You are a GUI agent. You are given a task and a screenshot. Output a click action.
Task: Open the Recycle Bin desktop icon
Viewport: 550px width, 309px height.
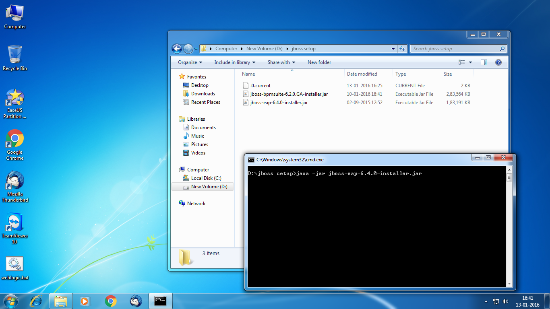point(15,58)
